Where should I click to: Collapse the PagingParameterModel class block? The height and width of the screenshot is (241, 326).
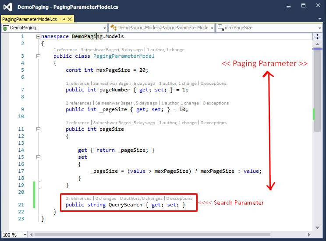(38, 56)
